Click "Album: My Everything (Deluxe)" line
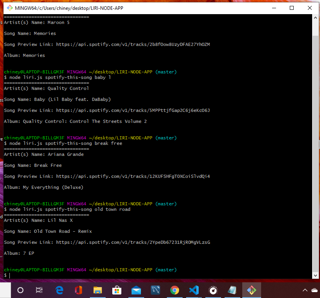 click(x=44, y=187)
